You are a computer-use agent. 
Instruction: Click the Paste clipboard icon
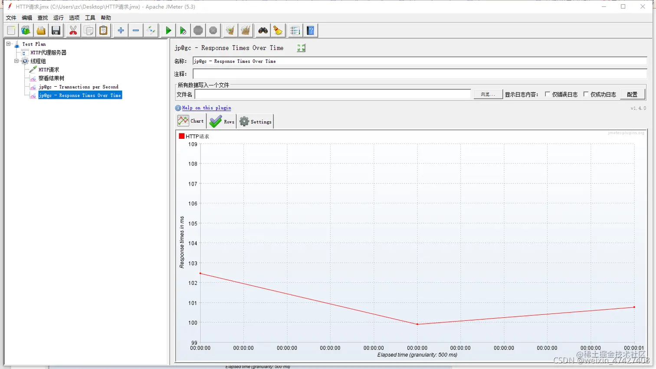pos(103,30)
